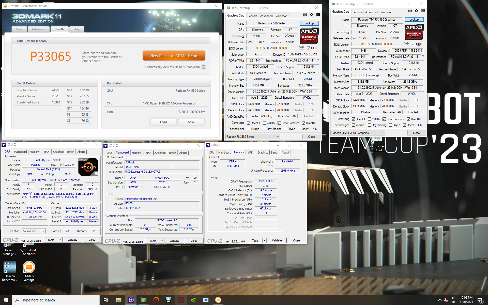The image size is (488, 305).
Task: Click View Result at 3DMark.com button
Action: click(x=174, y=56)
